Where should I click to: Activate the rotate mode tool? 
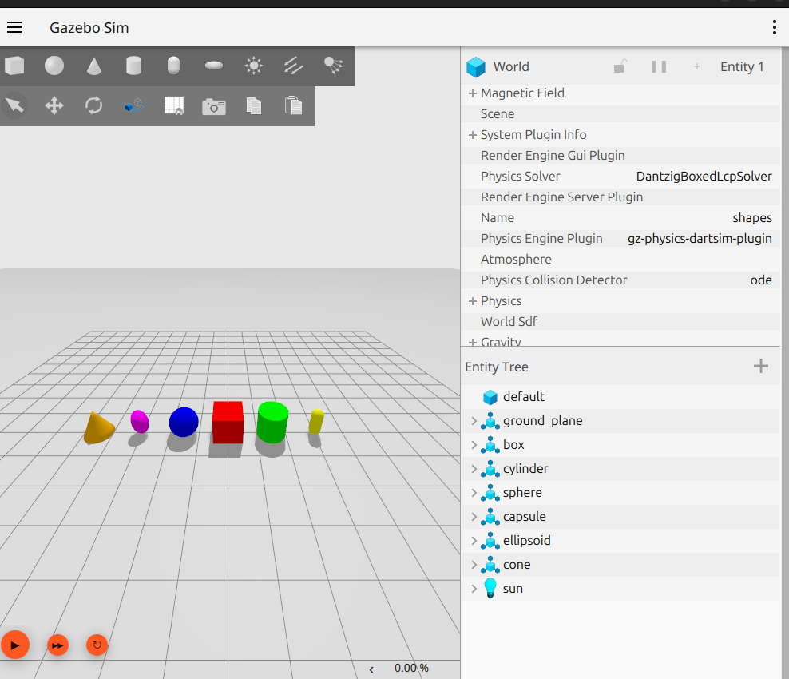[x=94, y=105]
